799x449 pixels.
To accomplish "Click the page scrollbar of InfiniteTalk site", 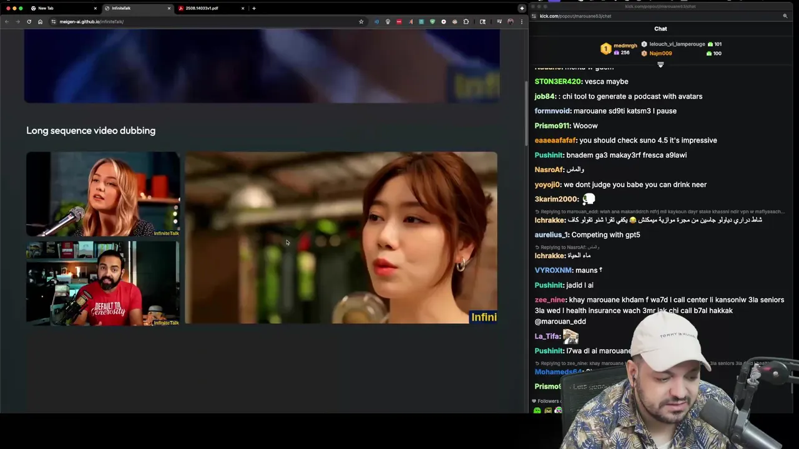I will click(526, 112).
